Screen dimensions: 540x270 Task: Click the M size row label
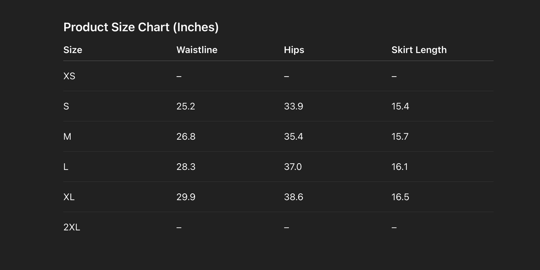click(67, 137)
